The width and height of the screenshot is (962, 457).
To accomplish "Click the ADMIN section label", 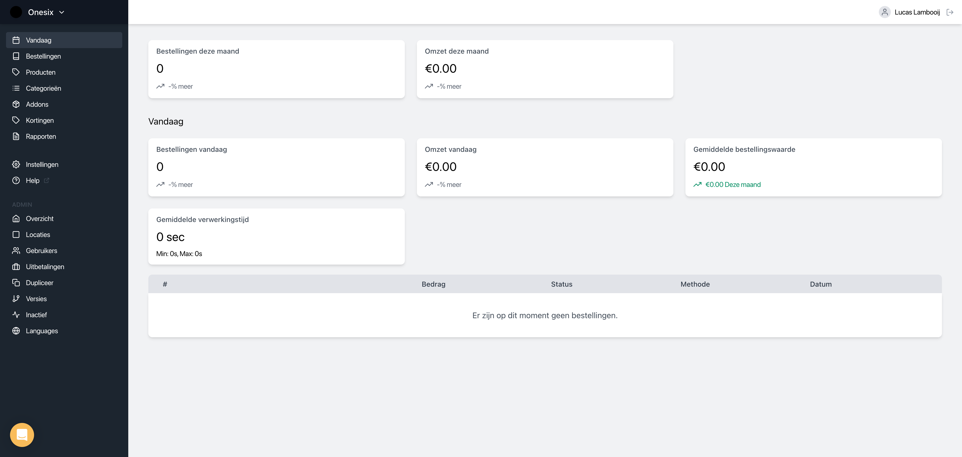I will [x=22, y=205].
